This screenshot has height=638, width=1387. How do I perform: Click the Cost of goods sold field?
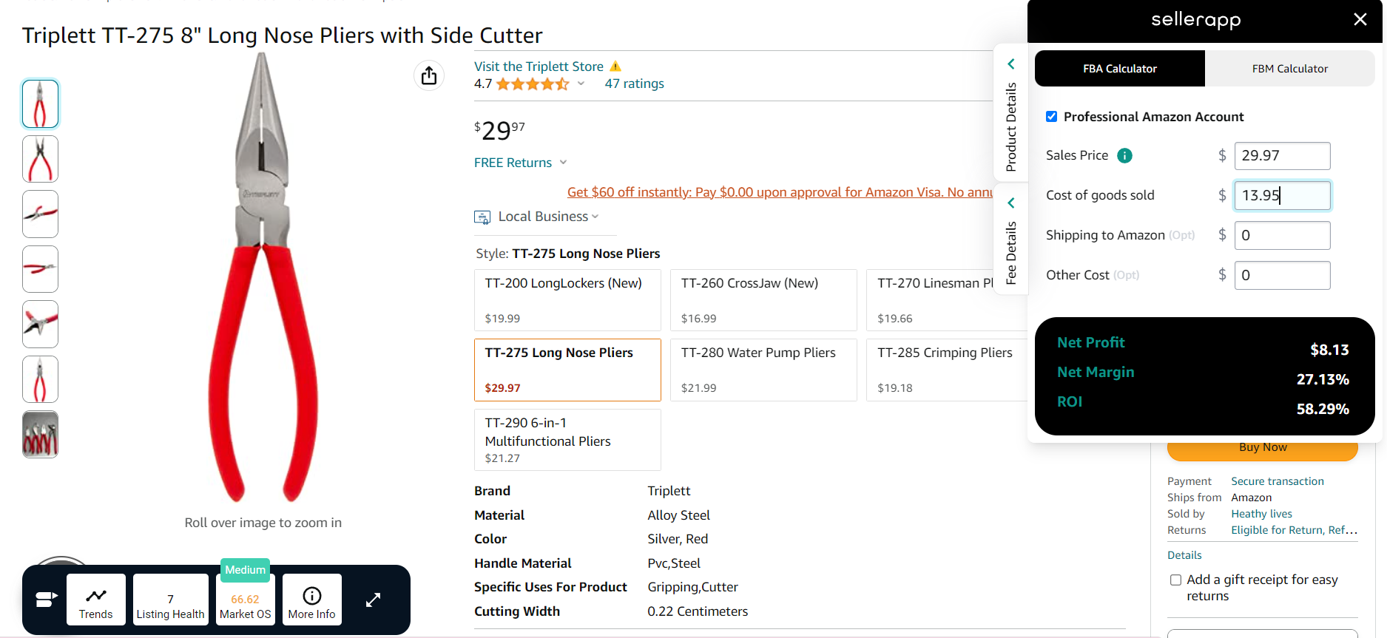tap(1282, 195)
